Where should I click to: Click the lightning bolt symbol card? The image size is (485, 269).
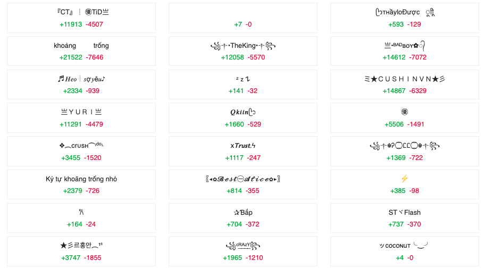[404, 184]
